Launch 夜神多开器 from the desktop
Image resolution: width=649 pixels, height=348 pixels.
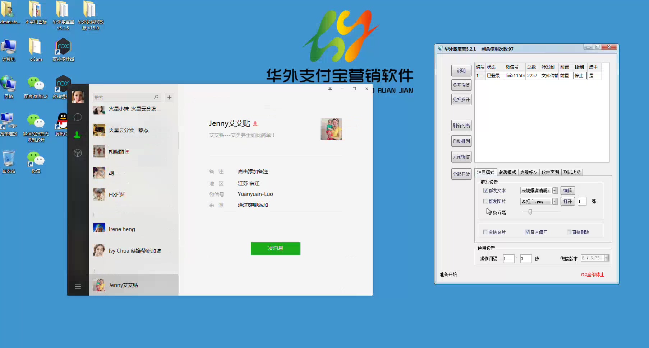(63, 50)
